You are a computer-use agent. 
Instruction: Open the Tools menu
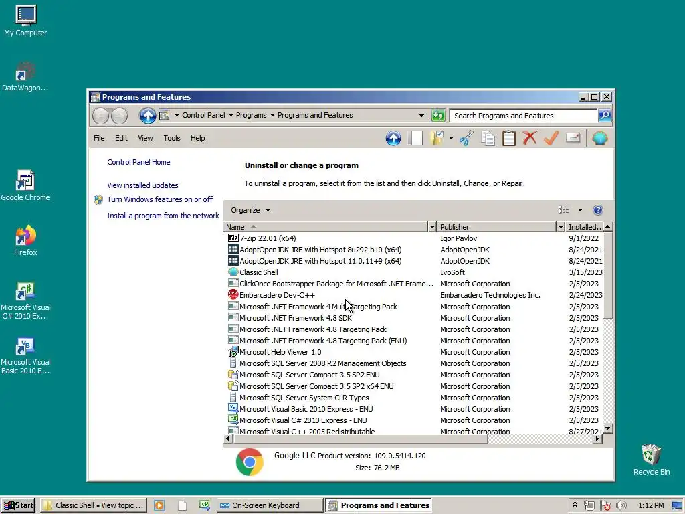[172, 138]
